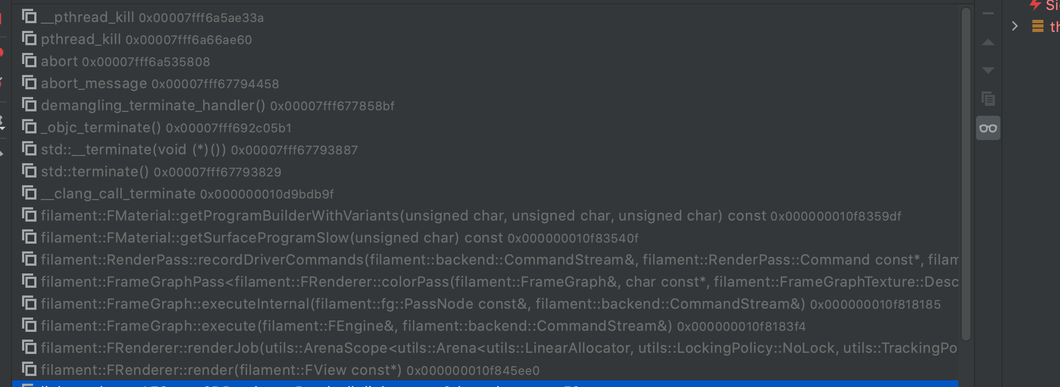Click the red lightning signal icon

pos(1035,6)
